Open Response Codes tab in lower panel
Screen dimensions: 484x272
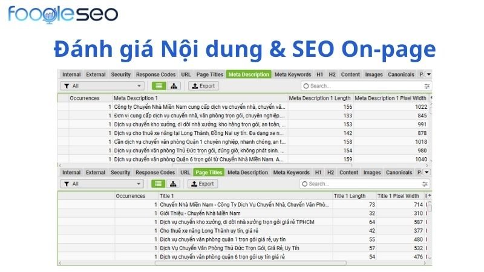[x=155, y=172]
